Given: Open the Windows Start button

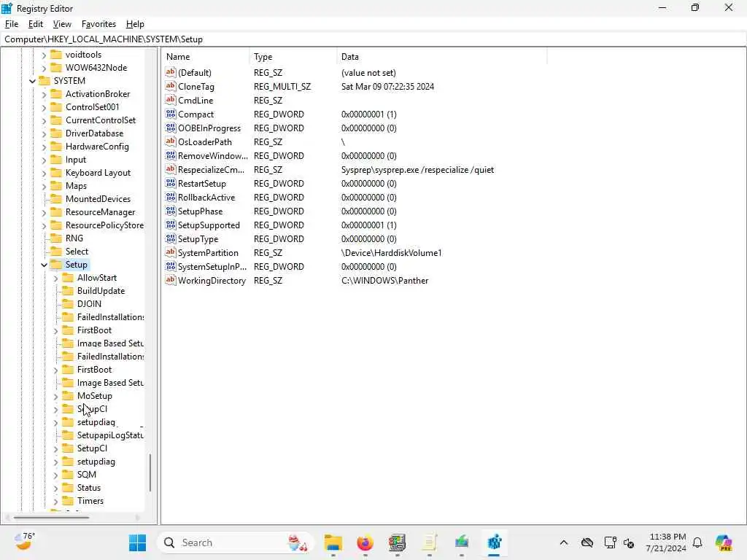Looking at the screenshot, I should pos(137,542).
